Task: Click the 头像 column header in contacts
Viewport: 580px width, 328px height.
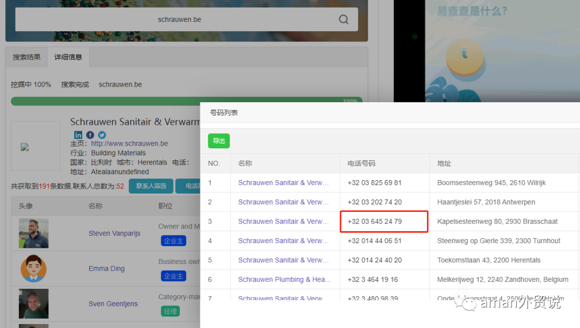Action: 26,206
